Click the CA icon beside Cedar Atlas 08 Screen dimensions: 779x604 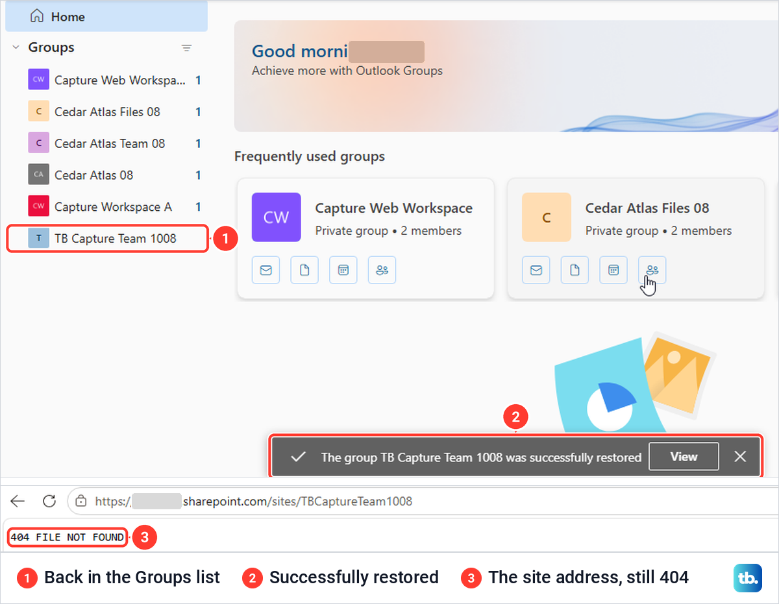39,175
